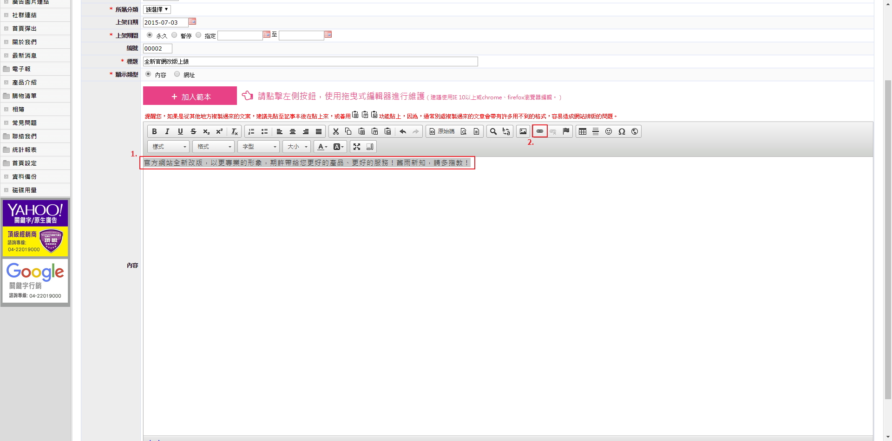Insert an image via toolbar icon
This screenshot has width=892, height=441.
pyautogui.click(x=523, y=131)
